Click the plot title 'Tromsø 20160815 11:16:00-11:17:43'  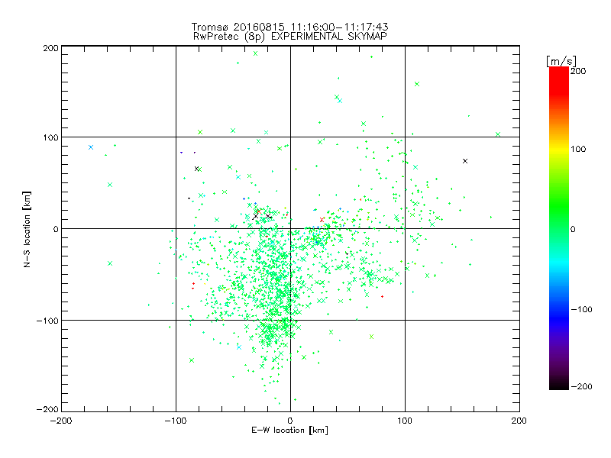pos(289,27)
